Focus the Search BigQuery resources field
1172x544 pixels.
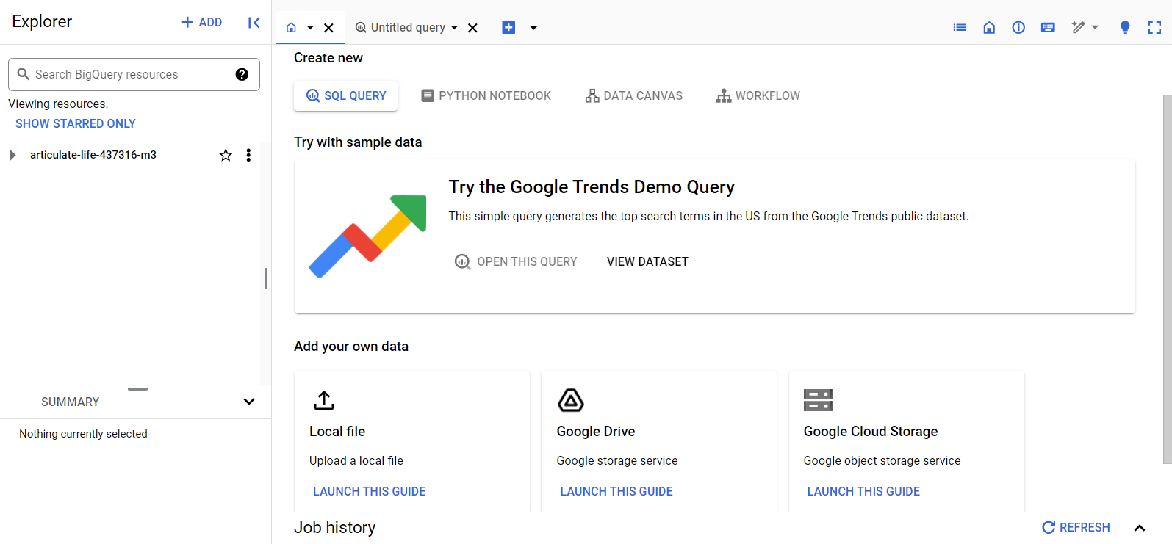coord(134,74)
